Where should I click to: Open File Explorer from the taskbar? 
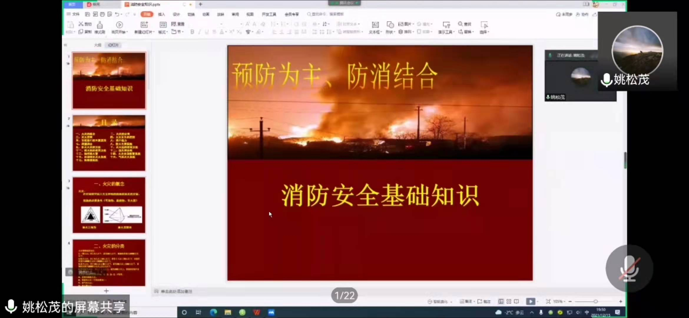(228, 312)
